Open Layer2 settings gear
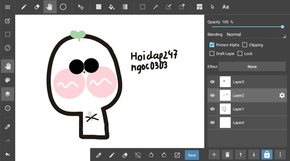The image size is (290, 161). tap(282, 95)
